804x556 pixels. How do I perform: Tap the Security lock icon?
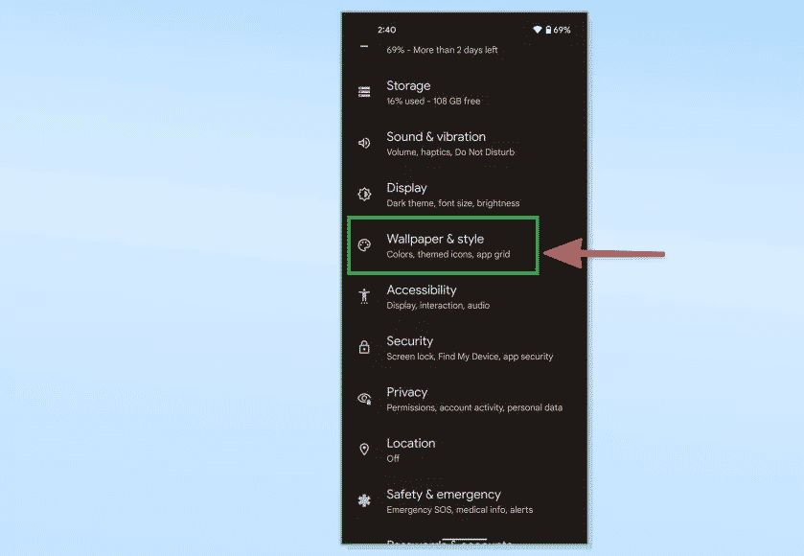(x=364, y=348)
